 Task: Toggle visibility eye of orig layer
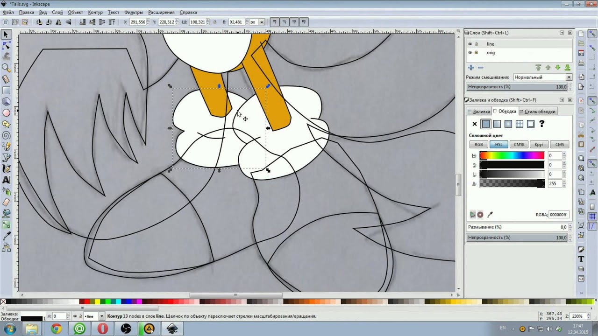click(x=470, y=53)
